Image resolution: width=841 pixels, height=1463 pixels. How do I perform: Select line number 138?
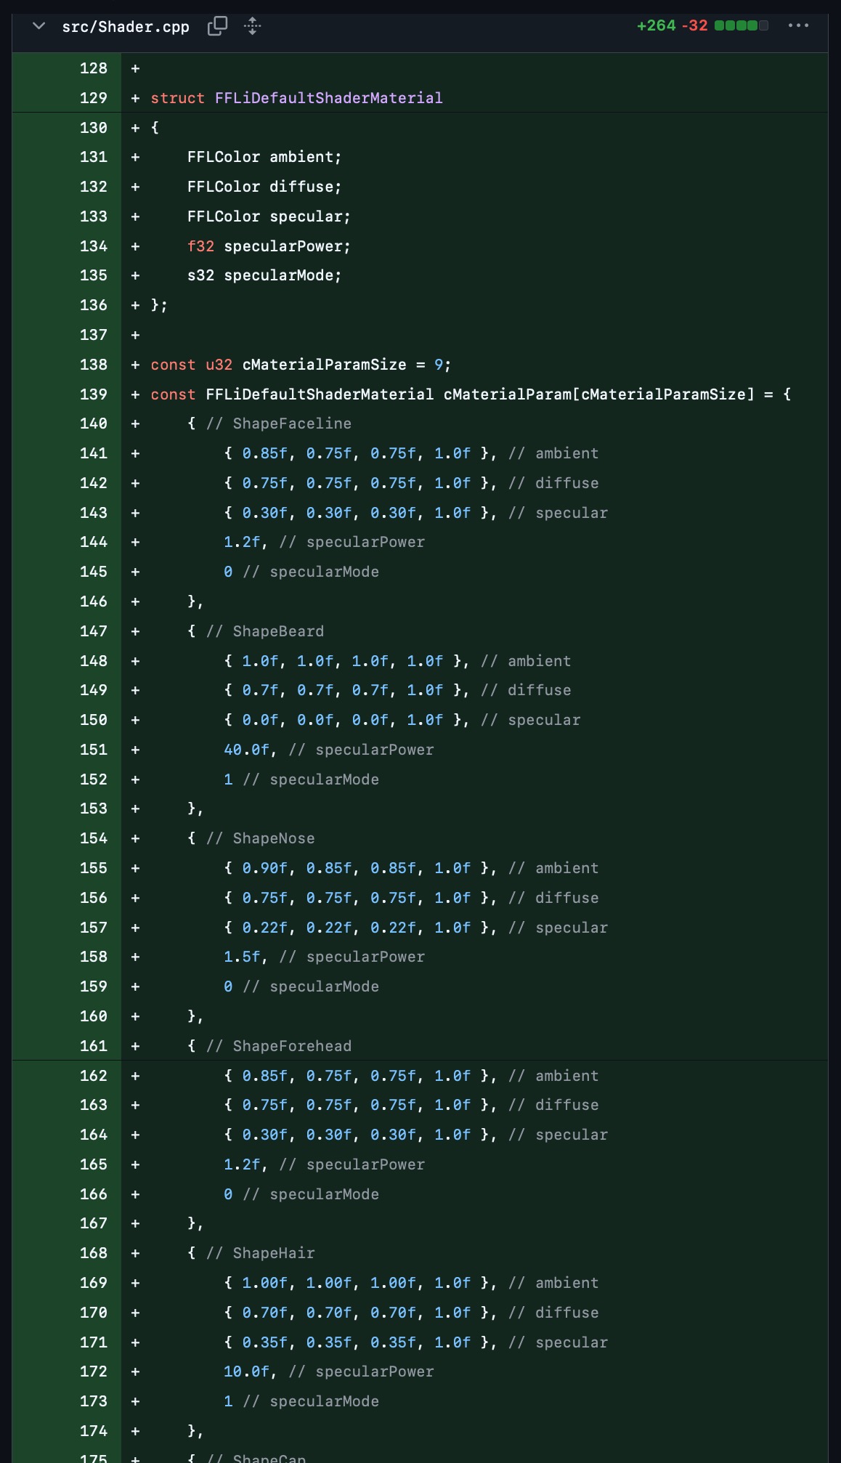tap(93, 365)
